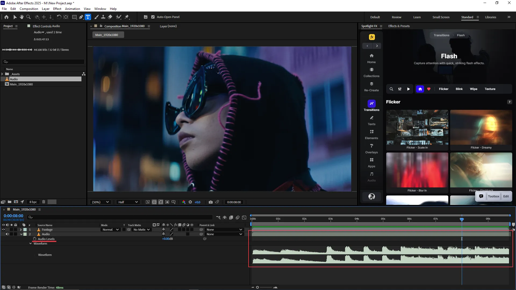Select the Pen tool in toolbar

(81, 17)
